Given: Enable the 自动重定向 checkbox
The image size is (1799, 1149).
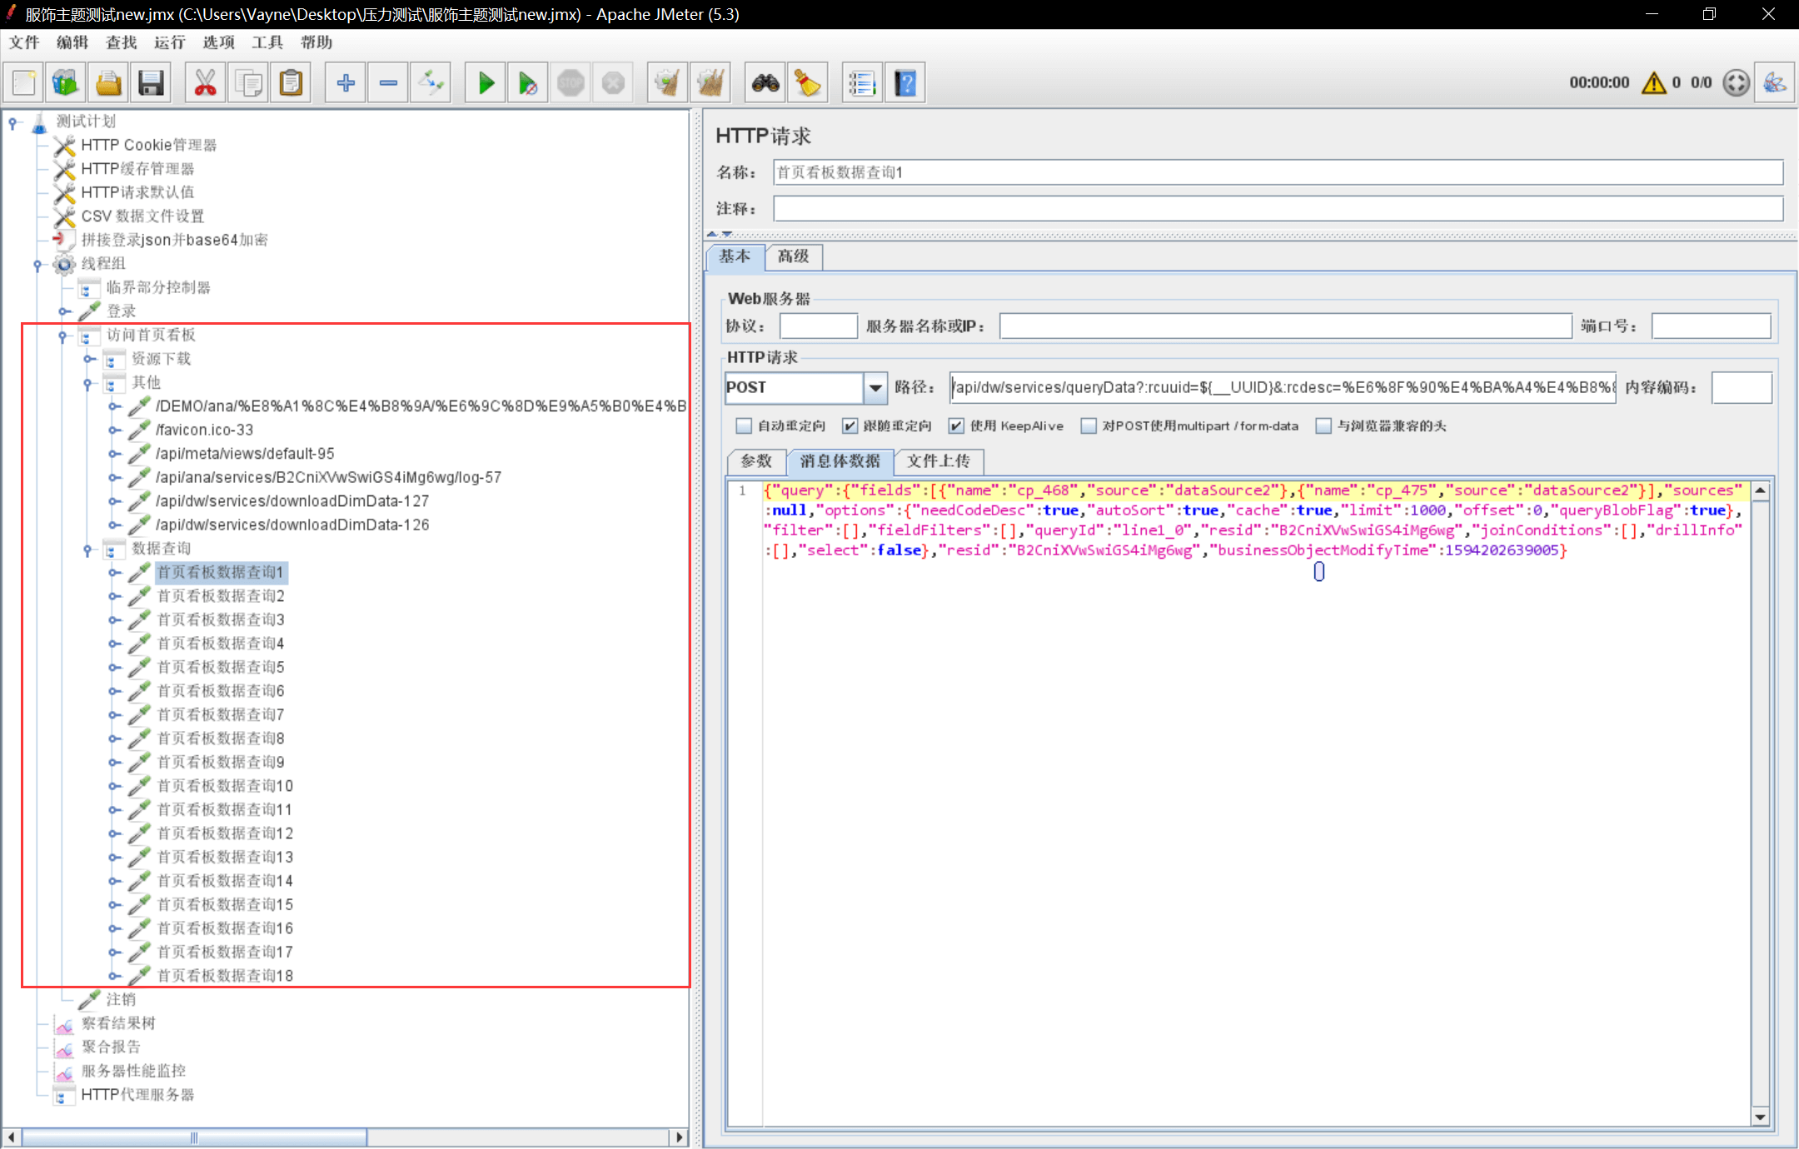Looking at the screenshot, I should 744,426.
